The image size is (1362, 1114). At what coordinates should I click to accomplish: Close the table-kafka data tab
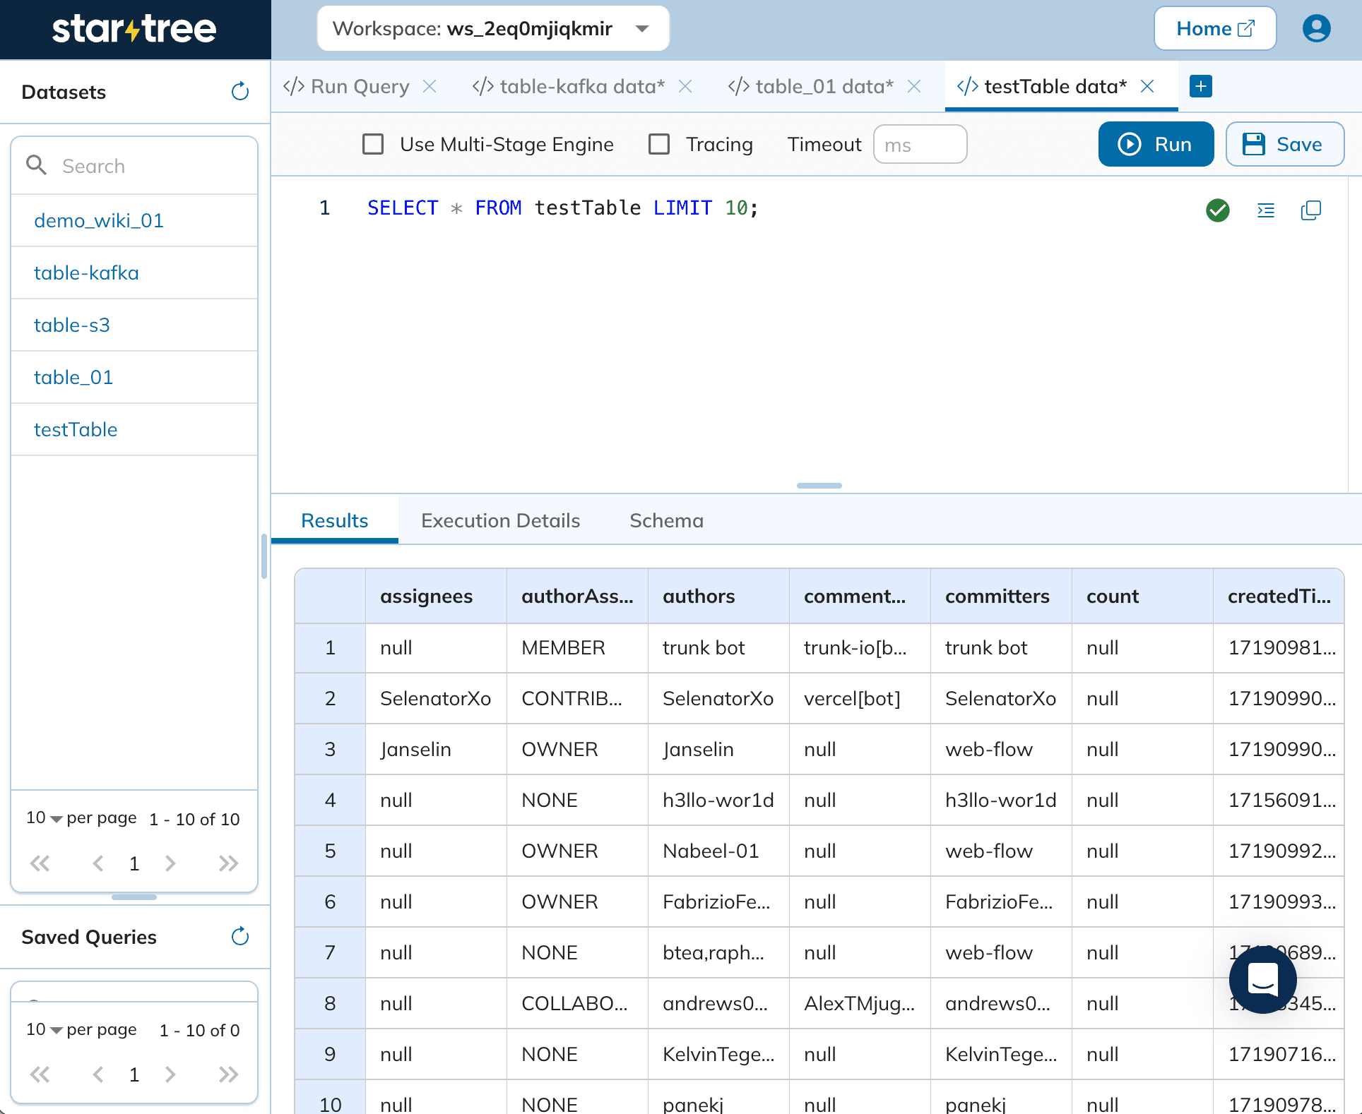click(686, 86)
